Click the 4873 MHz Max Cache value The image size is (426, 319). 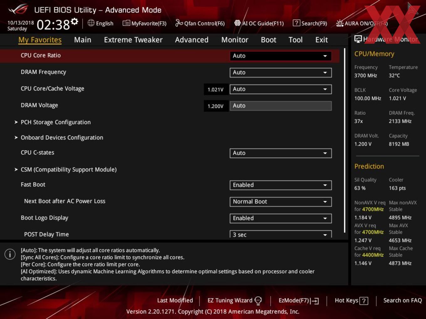click(x=400, y=263)
